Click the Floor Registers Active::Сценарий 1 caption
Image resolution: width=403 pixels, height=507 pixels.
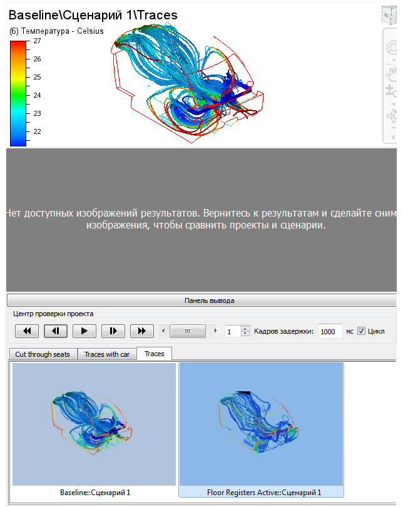pyautogui.click(x=264, y=493)
